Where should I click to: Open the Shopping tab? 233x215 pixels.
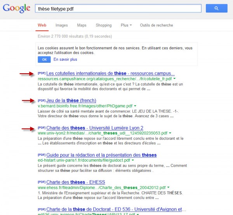[x=104, y=25]
